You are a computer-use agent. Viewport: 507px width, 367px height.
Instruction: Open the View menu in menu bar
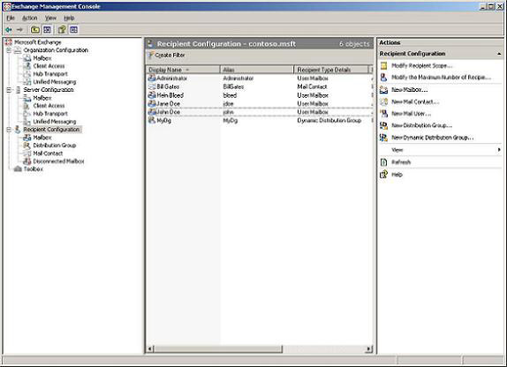50,19
